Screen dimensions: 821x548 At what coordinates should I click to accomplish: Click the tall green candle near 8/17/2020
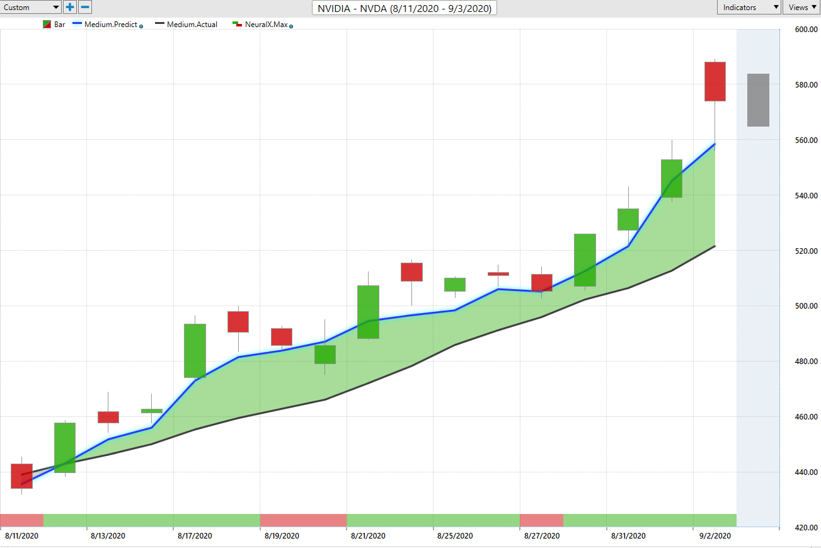pos(195,351)
